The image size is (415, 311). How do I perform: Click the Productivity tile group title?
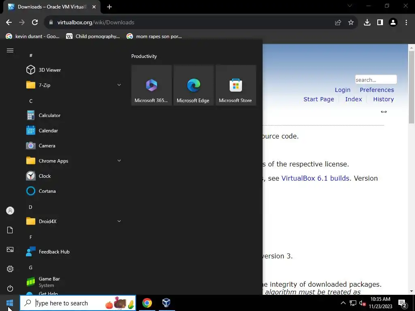[x=144, y=56]
